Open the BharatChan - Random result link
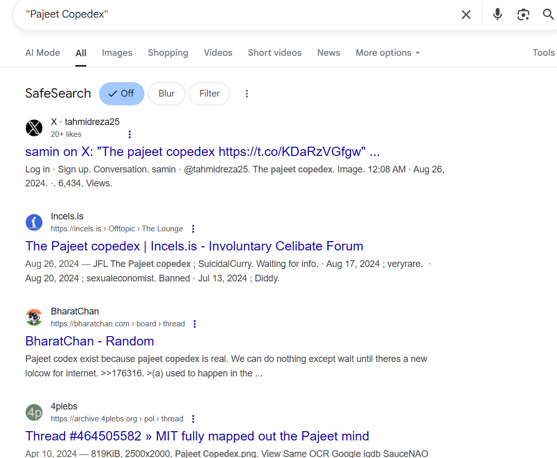557x458 pixels. point(89,341)
